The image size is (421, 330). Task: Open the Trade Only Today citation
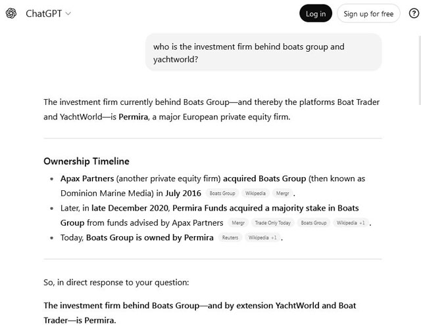point(272,223)
